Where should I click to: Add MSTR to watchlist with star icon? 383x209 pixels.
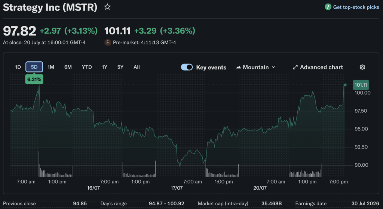click(107, 7)
